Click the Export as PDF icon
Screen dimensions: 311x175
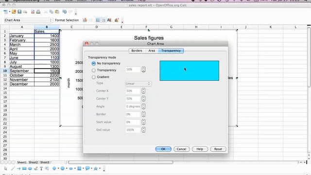[33, 12]
